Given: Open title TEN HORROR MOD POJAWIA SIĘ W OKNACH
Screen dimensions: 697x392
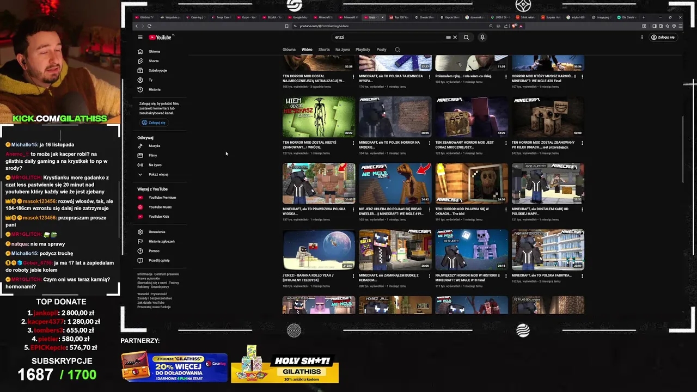Looking at the screenshot, I should (462, 211).
